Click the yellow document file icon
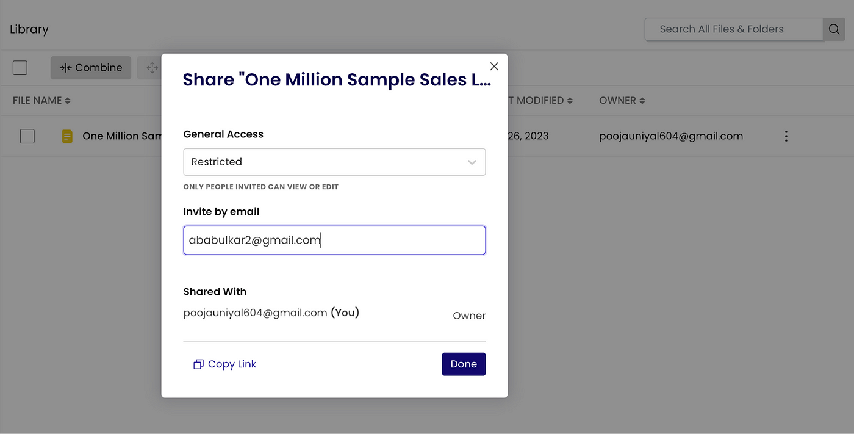This screenshot has height=434, width=854. tap(67, 136)
